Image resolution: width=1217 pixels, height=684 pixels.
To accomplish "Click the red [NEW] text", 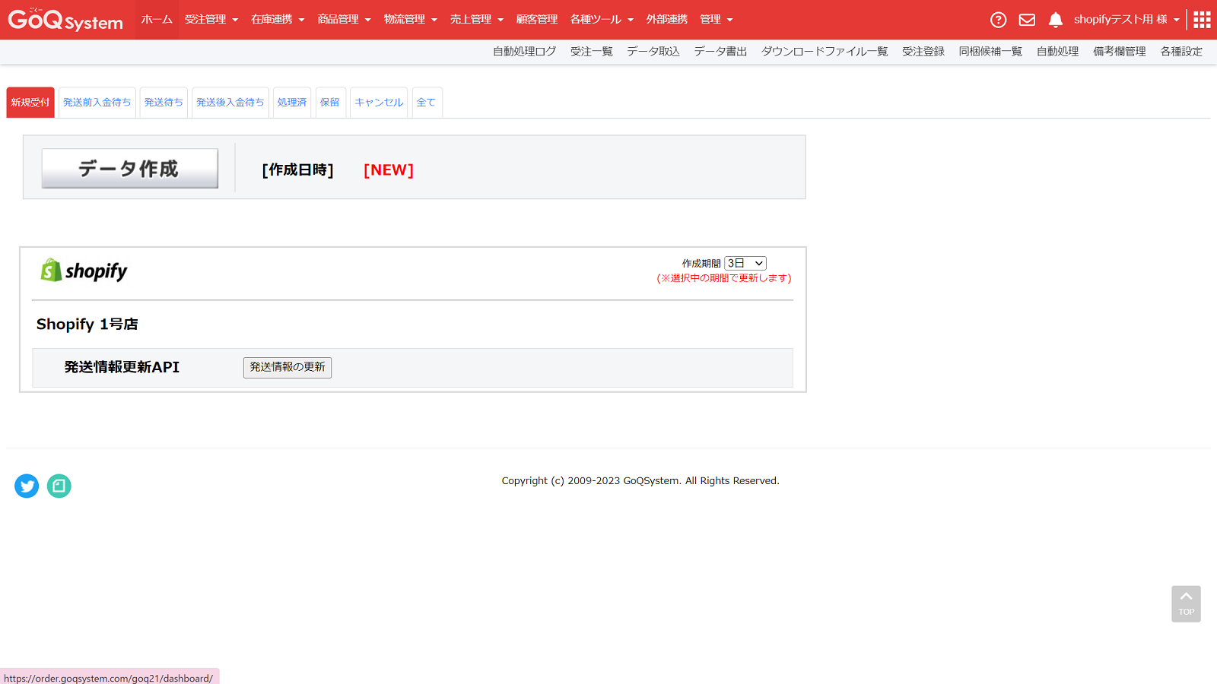I will pyautogui.click(x=389, y=170).
